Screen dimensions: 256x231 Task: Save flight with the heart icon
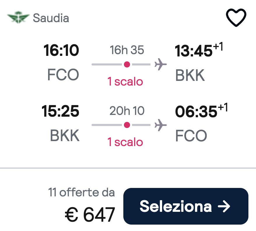[x=236, y=17]
